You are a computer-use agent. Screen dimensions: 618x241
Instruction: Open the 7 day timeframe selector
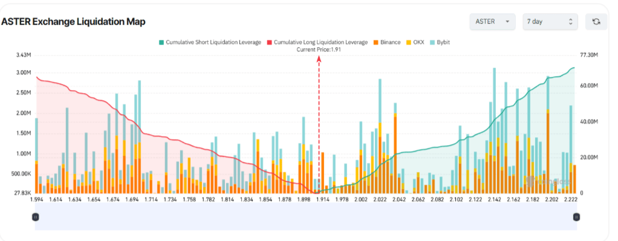click(x=550, y=22)
